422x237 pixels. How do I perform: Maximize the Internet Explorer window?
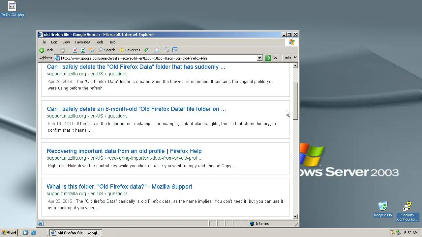tap(289, 35)
